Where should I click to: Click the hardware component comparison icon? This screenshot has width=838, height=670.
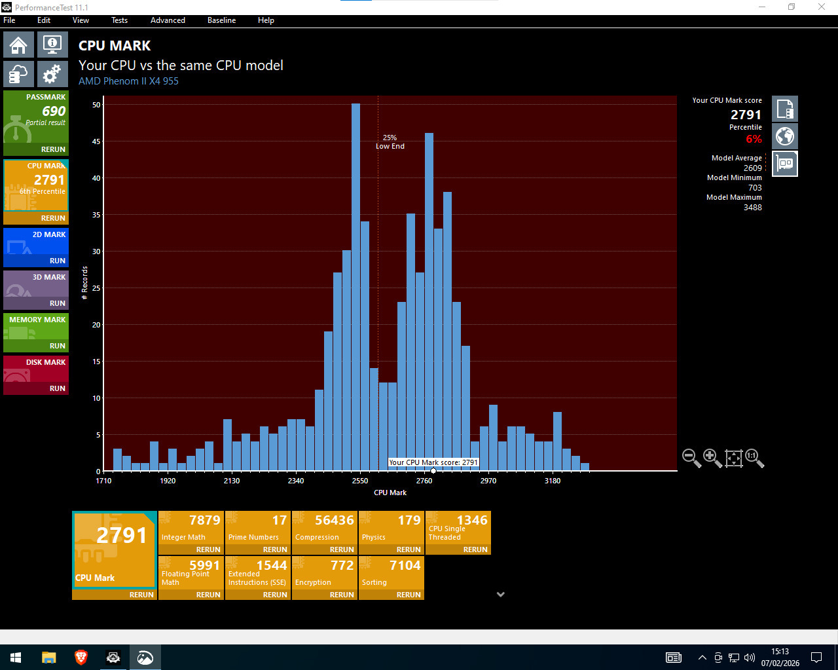coord(785,163)
